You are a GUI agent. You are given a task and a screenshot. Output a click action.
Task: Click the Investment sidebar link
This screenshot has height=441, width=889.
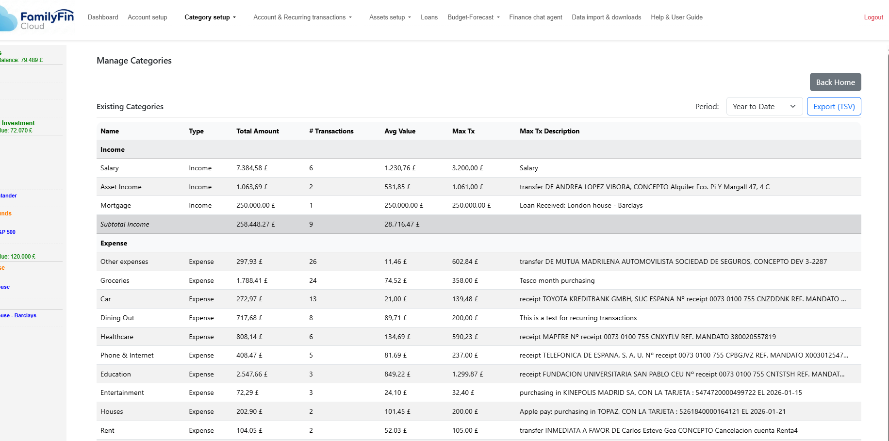pyautogui.click(x=18, y=123)
